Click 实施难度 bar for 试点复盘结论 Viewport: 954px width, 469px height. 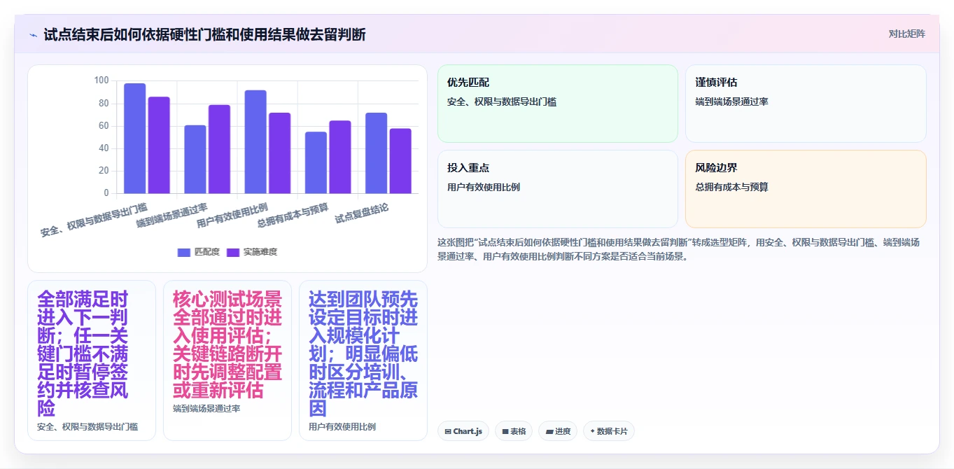pos(400,161)
